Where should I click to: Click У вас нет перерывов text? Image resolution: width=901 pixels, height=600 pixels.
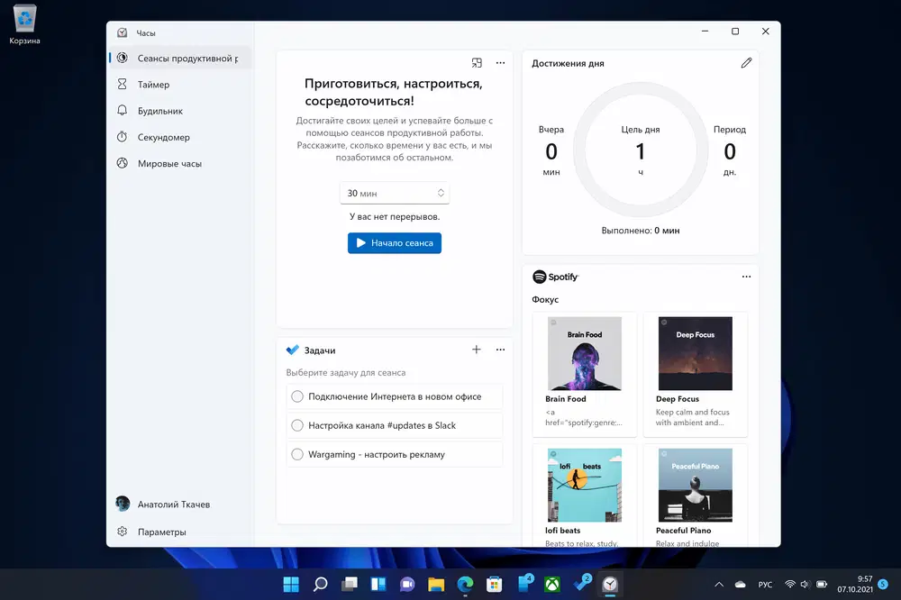pos(395,216)
